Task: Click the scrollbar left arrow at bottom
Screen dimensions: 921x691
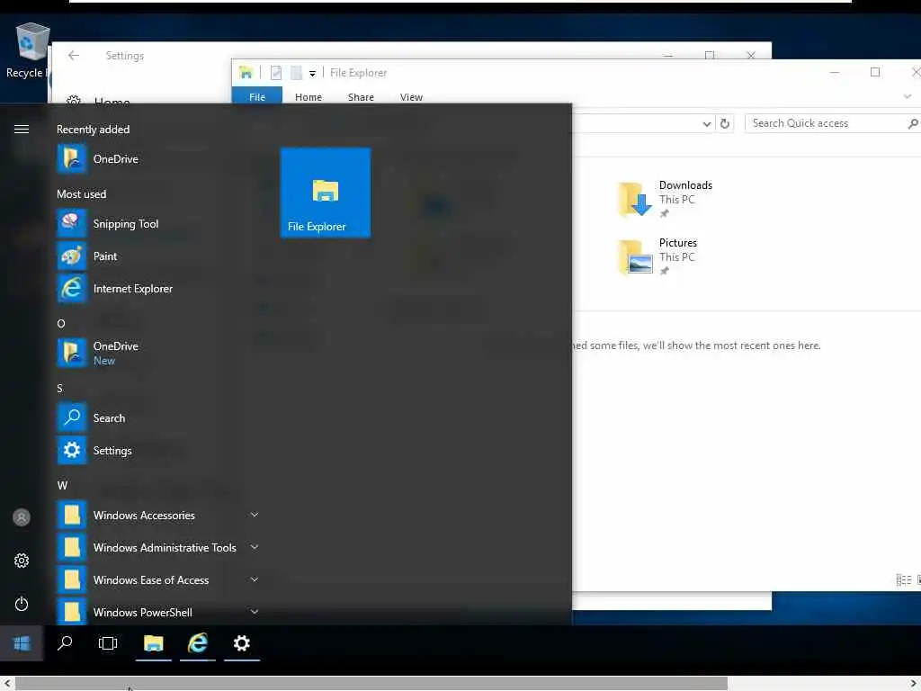Action: point(6,684)
